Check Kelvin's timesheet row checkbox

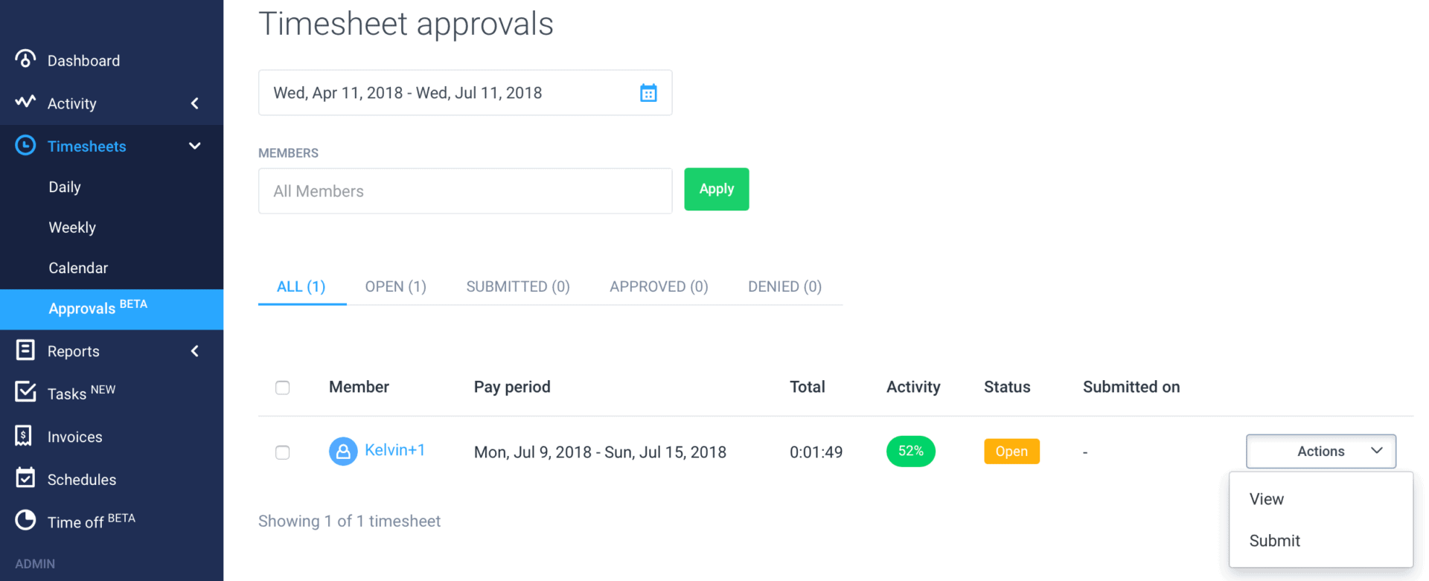[282, 452]
